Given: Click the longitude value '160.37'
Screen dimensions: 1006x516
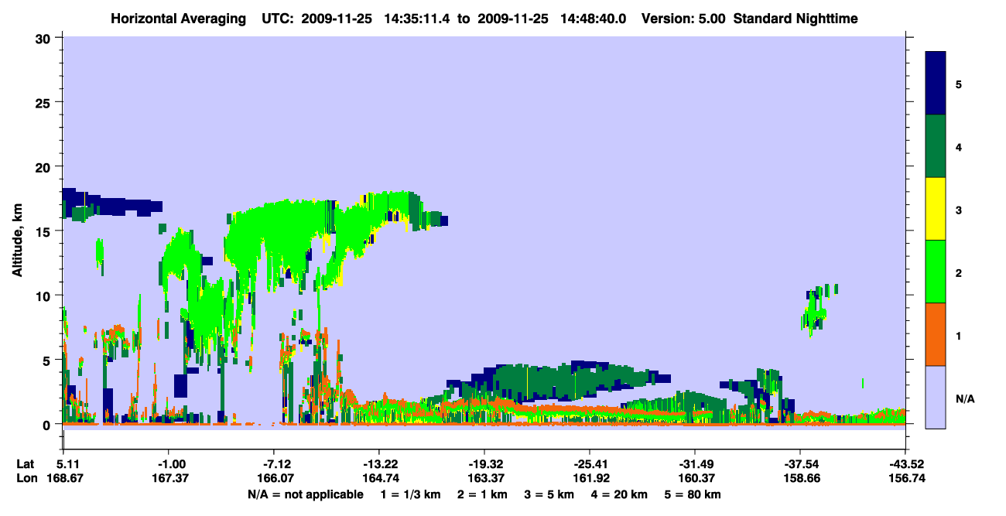Looking at the screenshot, I should [695, 478].
